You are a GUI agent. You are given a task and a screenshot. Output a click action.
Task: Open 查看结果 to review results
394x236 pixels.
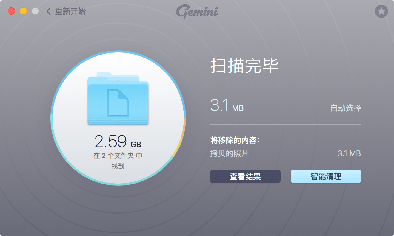pos(245,176)
